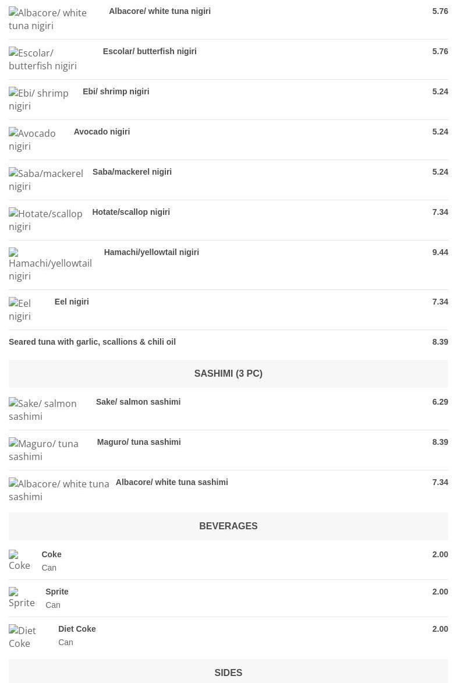457x683 pixels.
Task: Click the Sprite image thumbnail
Action: pos(22,598)
